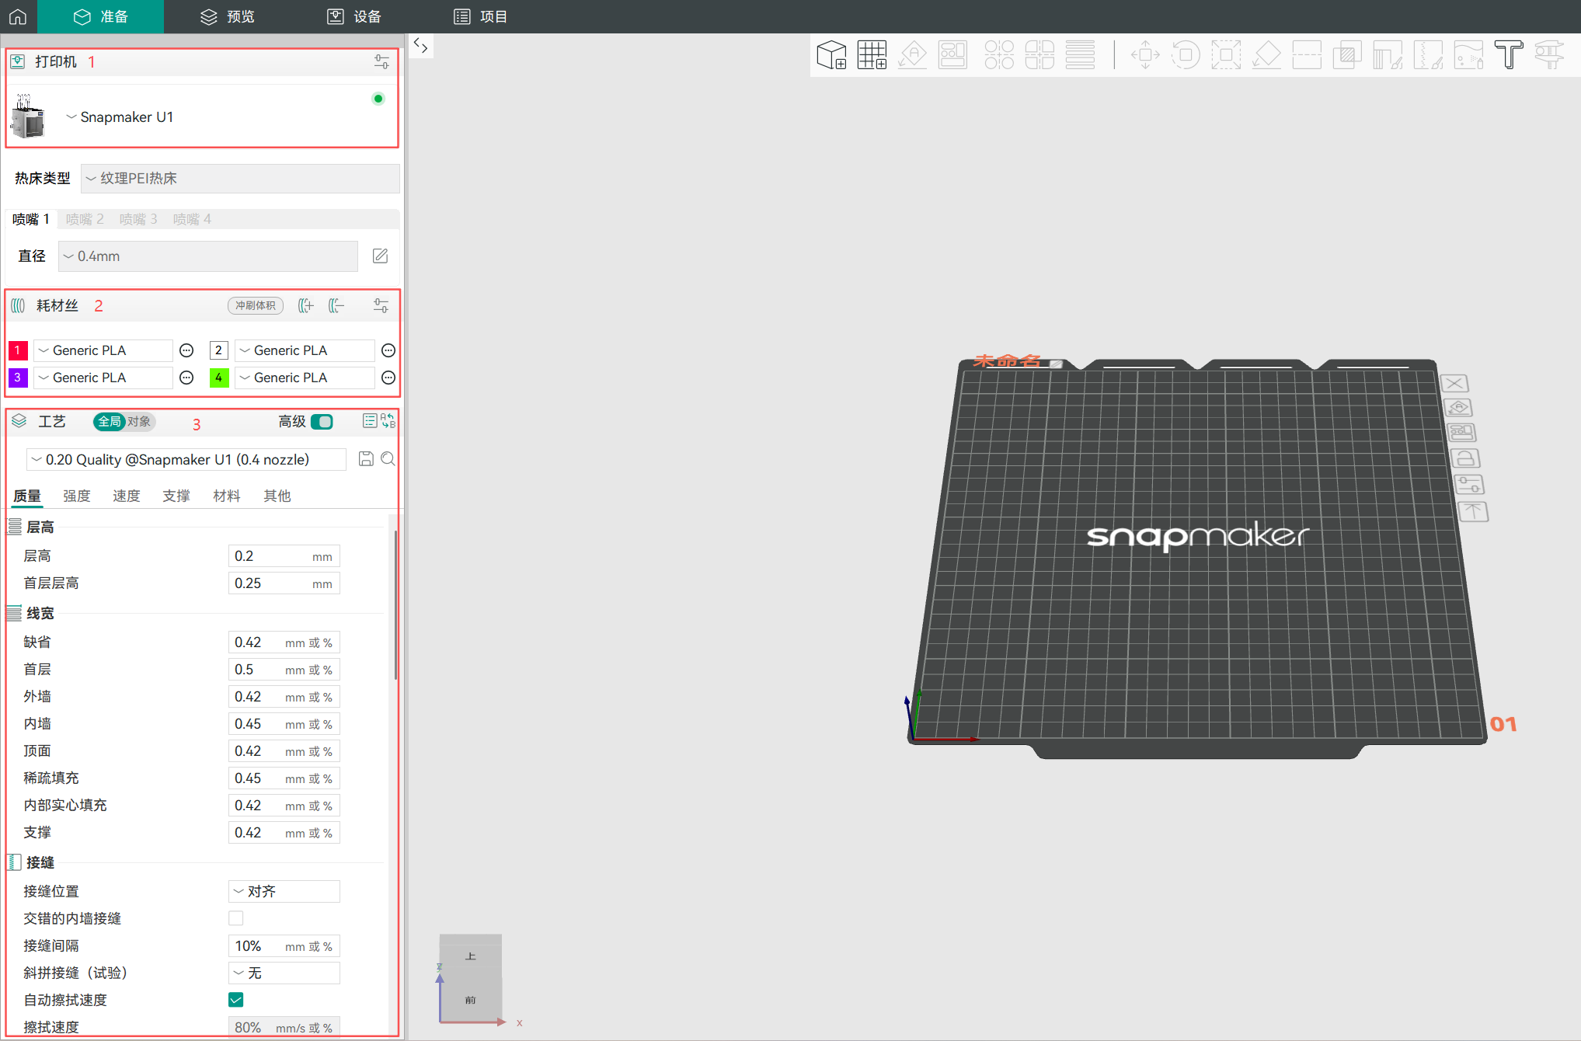Image resolution: width=1581 pixels, height=1041 pixels.
Task: Switch process scope to 对象
Action: tap(140, 422)
